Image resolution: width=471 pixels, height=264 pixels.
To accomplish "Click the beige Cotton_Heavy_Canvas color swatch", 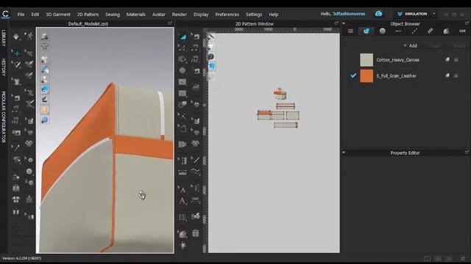I will pos(366,60).
